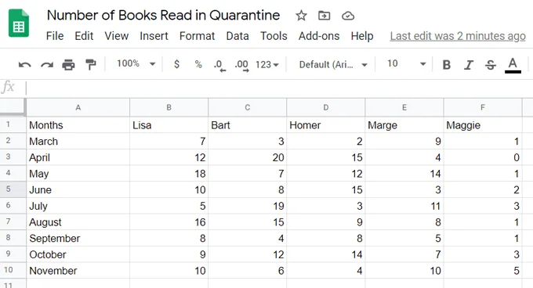Star the document
Viewport: 533px width, 288px height.
[301, 16]
